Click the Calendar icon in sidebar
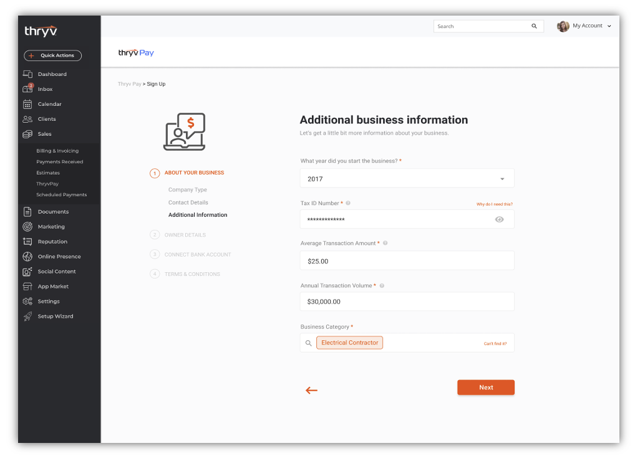Viewport: 635px width, 461px height. pyautogui.click(x=27, y=104)
